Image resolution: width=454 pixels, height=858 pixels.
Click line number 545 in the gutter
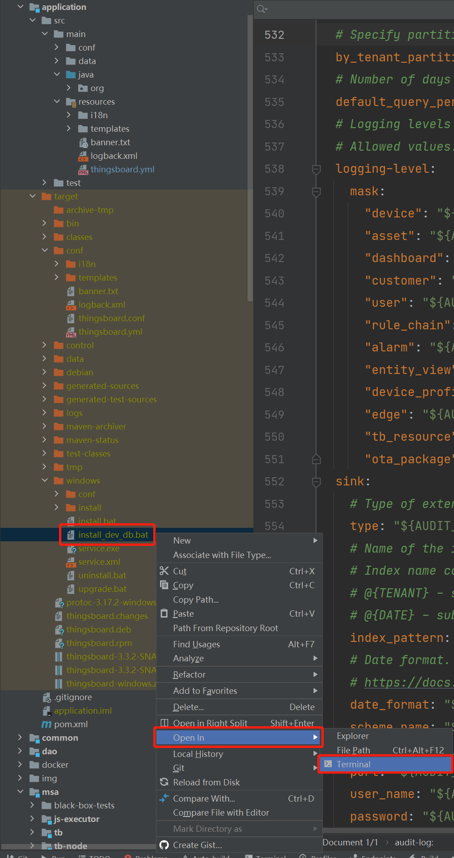click(275, 325)
